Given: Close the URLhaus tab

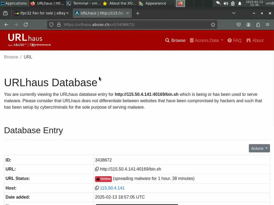Looking at the screenshot, I should pyautogui.click(x=128, y=13).
